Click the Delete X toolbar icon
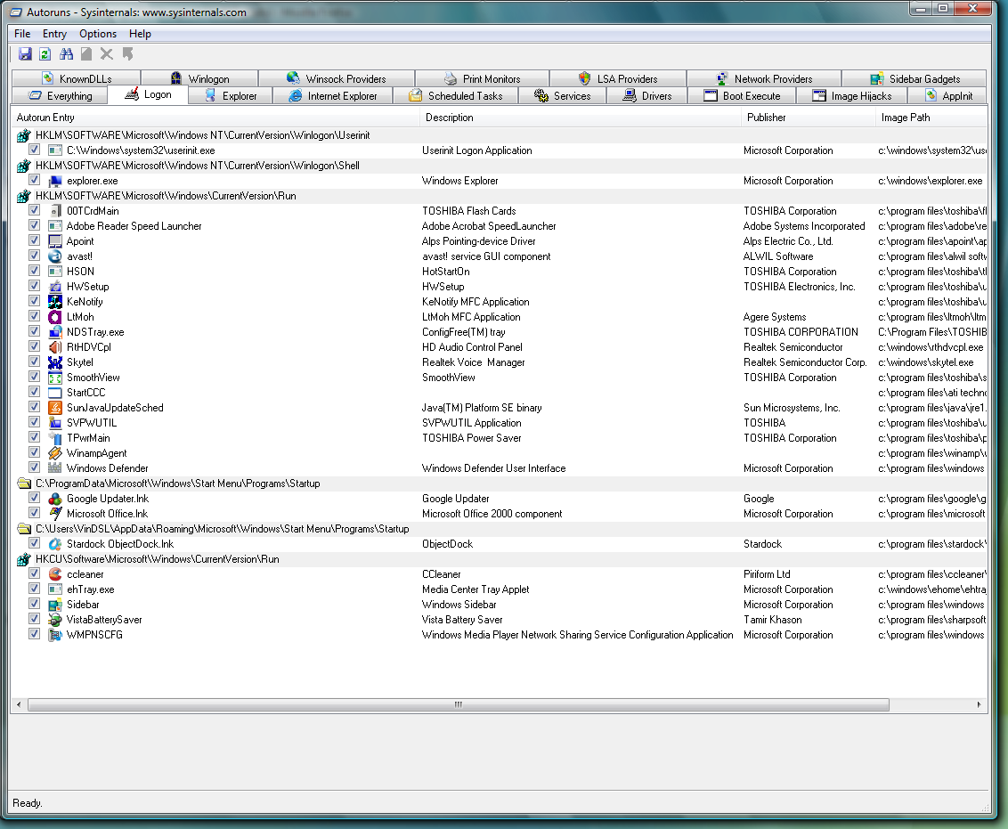 [107, 54]
